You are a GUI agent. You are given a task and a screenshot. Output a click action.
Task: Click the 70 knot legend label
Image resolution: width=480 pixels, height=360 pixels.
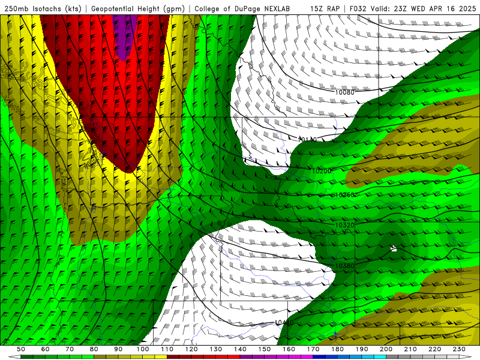click(70, 349)
